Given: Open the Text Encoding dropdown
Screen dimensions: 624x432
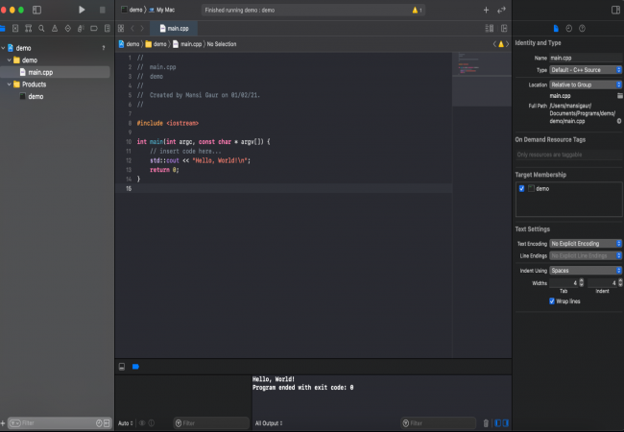Looking at the screenshot, I should 586,244.
